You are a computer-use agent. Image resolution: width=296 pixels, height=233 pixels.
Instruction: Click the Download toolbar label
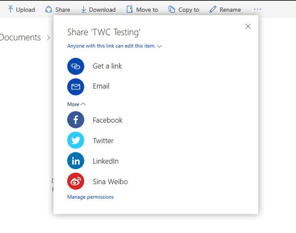(x=102, y=10)
